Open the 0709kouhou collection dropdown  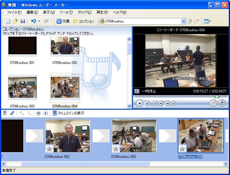pyautogui.click(x=184, y=21)
